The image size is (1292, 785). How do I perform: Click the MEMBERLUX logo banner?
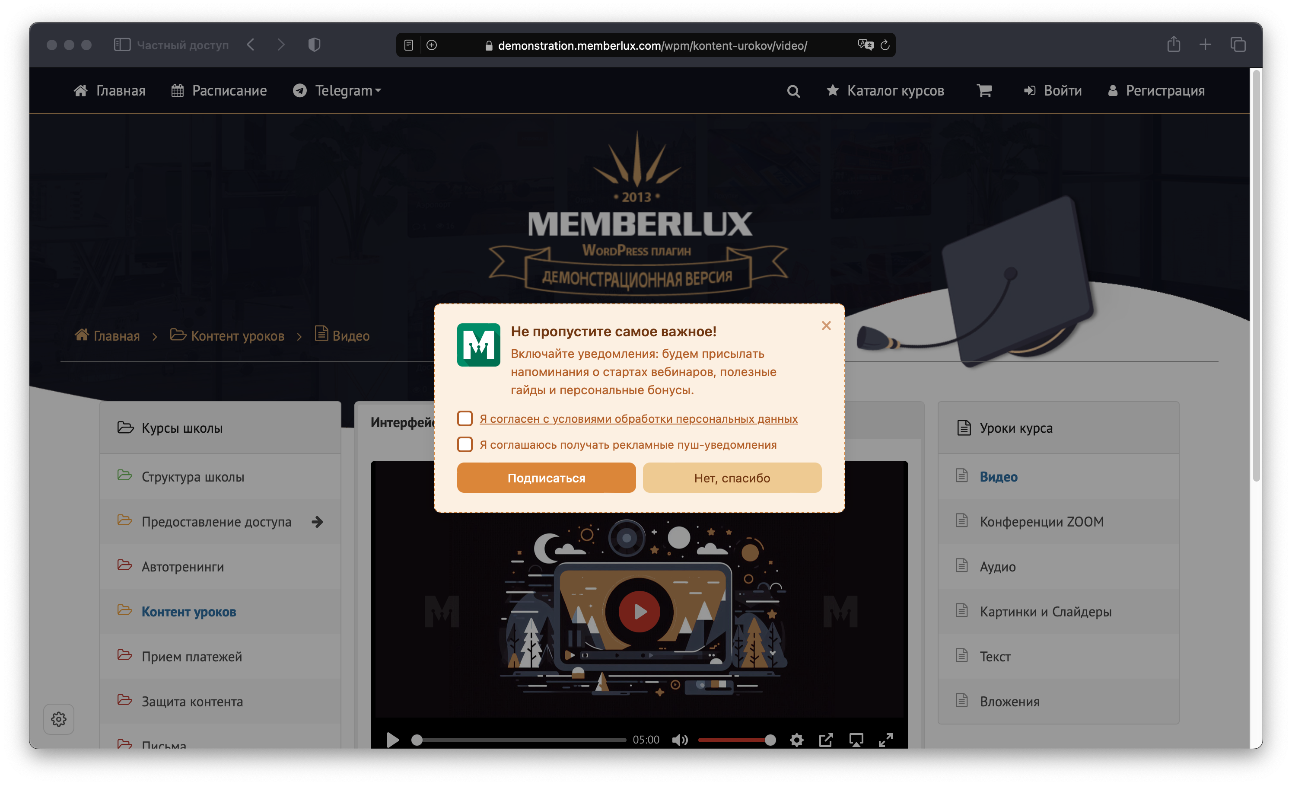pyautogui.click(x=638, y=214)
